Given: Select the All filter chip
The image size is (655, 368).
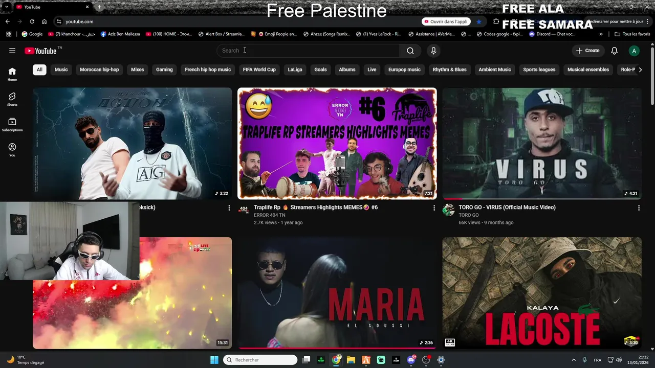Looking at the screenshot, I should pyautogui.click(x=39, y=70).
